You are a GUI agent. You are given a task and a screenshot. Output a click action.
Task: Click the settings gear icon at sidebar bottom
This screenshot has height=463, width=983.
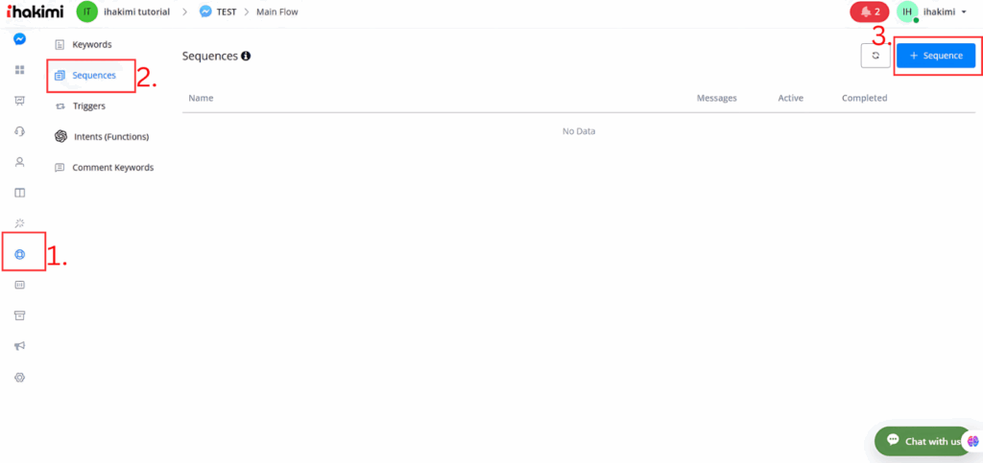point(20,378)
